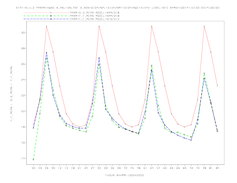Click y-axis tick label 20

coord(23,111)
